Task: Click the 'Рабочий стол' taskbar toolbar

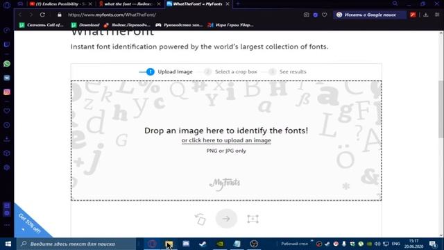Action: click(x=294, y=244)
